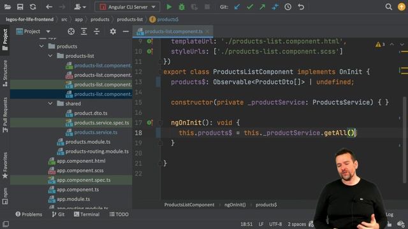Image resolution: width=408 pixels, height=229 pixels.
Task: Open the Git tool window
Action: tap(58, 214)
